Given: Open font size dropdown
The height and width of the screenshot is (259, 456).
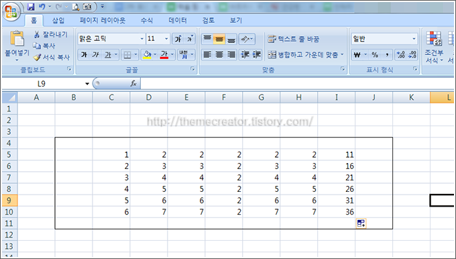Looking at the screenshot, I should 166,39.
